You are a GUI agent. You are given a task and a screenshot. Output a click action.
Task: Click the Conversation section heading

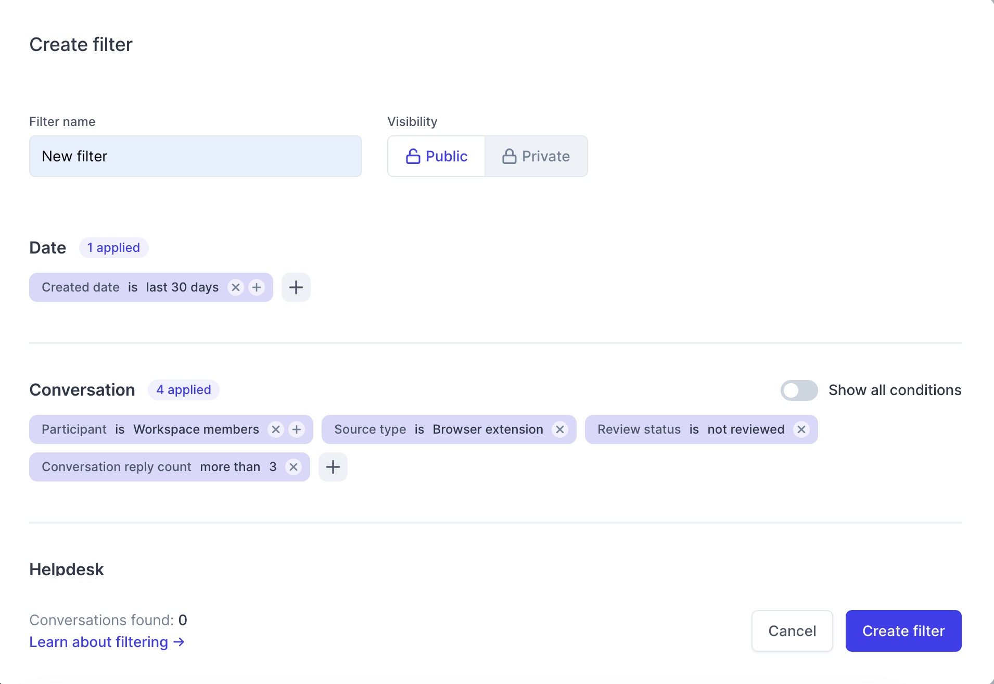pos(82,390)
